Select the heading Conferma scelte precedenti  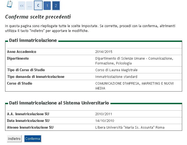tap(38, 17)
